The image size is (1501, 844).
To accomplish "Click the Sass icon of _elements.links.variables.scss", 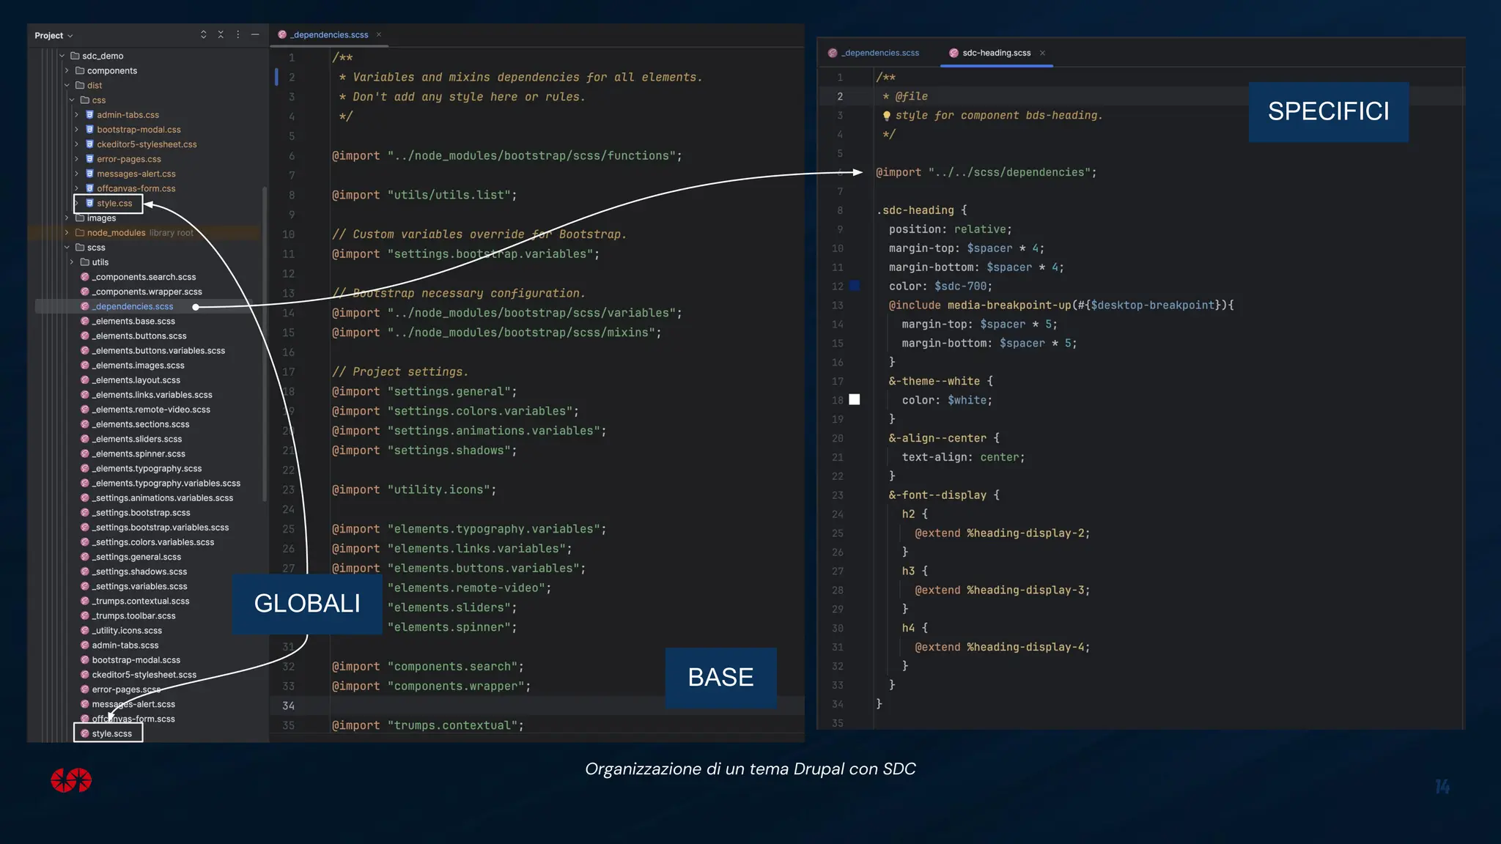I will (x=85, y=394).
